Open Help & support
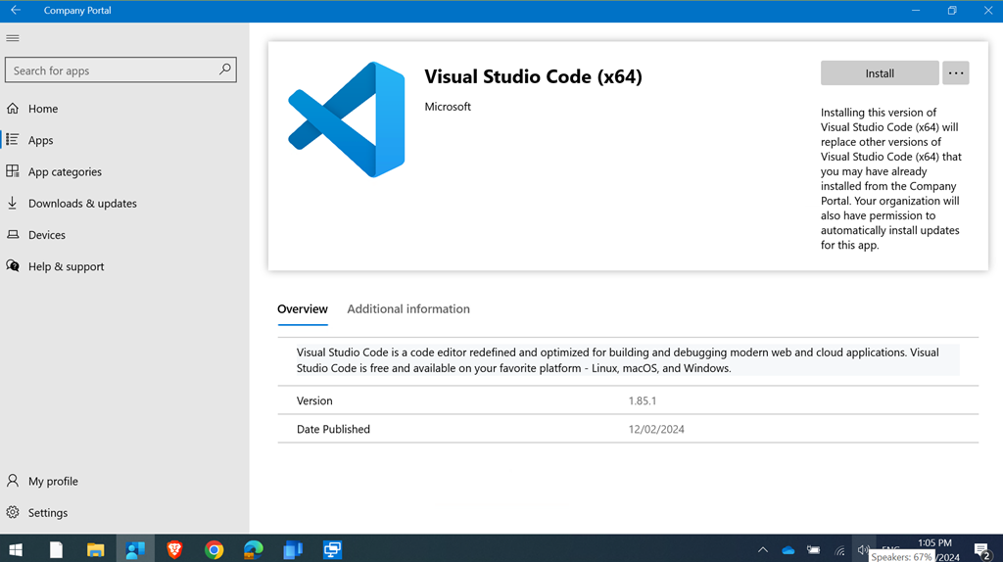The width and height of the screenshot is (1003, 562). coord(66,266)
